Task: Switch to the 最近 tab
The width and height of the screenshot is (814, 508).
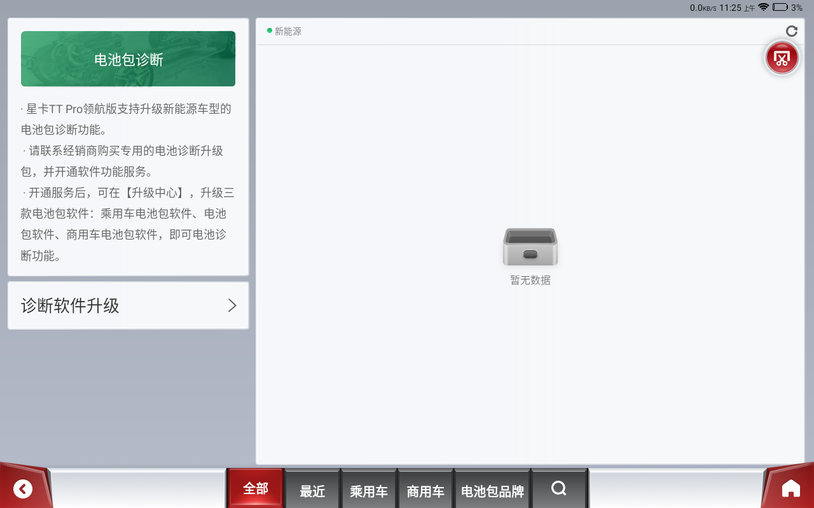Action: (x=312, y=491)
